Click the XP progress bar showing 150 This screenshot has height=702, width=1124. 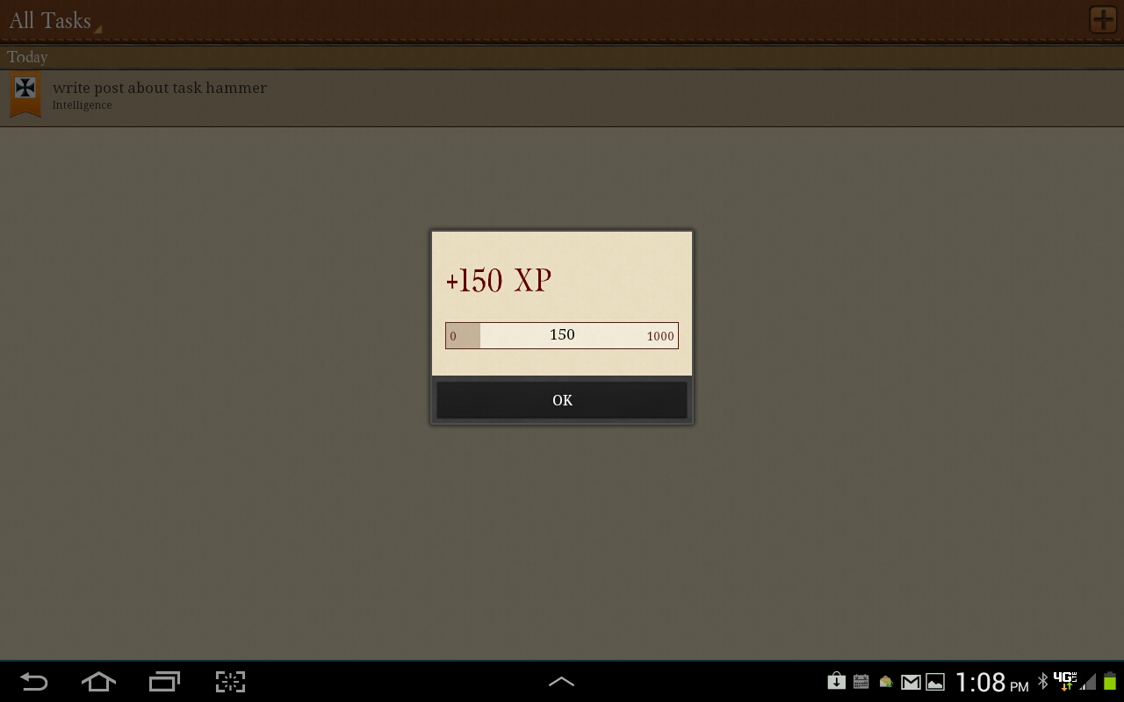pyautogui.click(x=562, y=335)
